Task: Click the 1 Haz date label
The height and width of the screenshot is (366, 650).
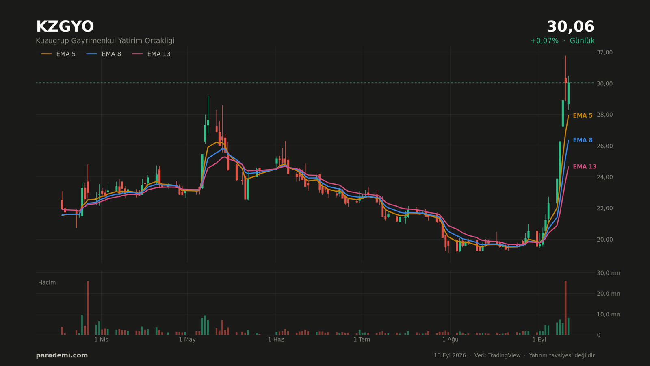Action: (x=276, y=340)
